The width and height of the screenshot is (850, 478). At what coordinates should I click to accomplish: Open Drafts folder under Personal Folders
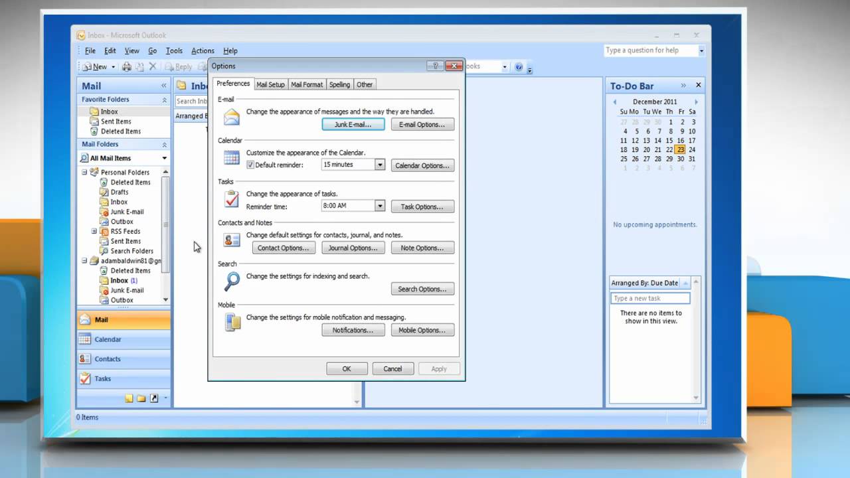120,192
